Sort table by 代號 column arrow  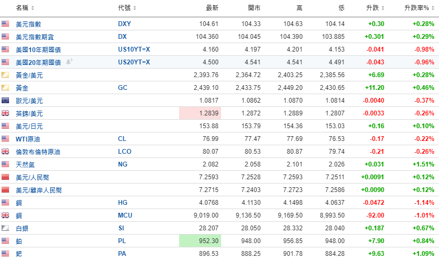pyautogui.click(x=134, y=8)
